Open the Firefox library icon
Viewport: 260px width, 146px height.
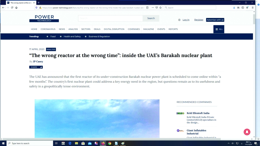pyautogui.click(x=238, y=8)
